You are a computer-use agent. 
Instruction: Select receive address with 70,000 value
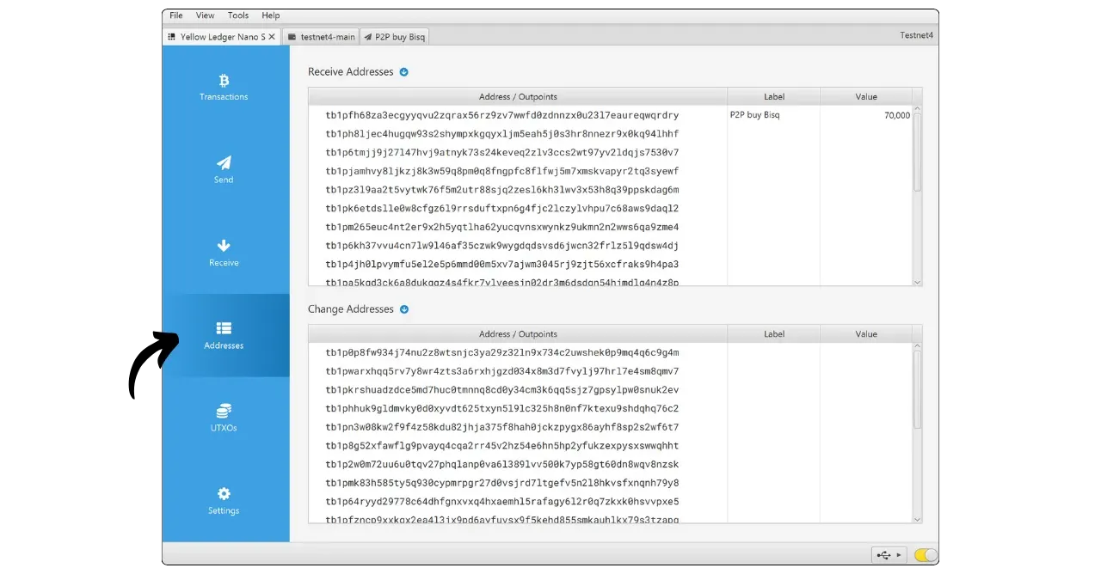501,115
